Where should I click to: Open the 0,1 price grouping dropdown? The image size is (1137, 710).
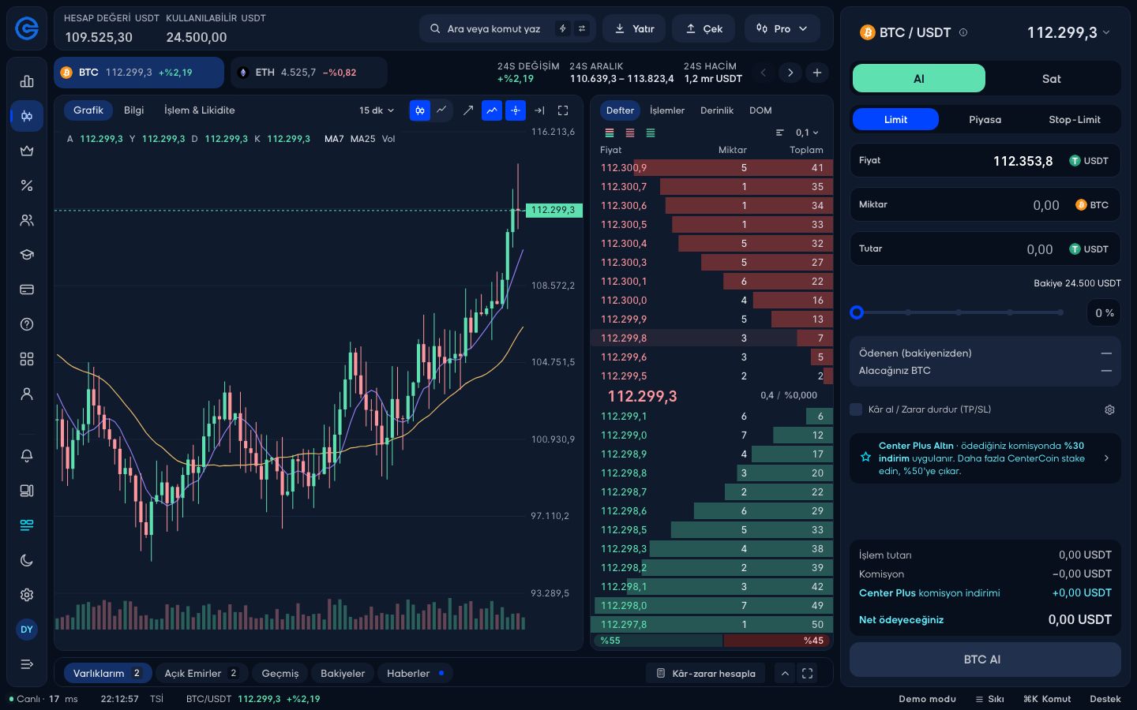[x=807, y=133]
